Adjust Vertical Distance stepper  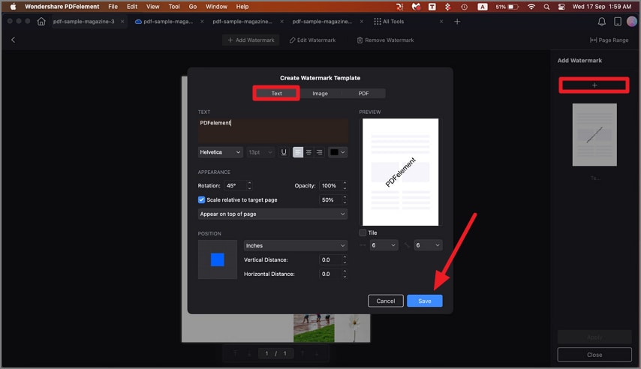(345, 259)
